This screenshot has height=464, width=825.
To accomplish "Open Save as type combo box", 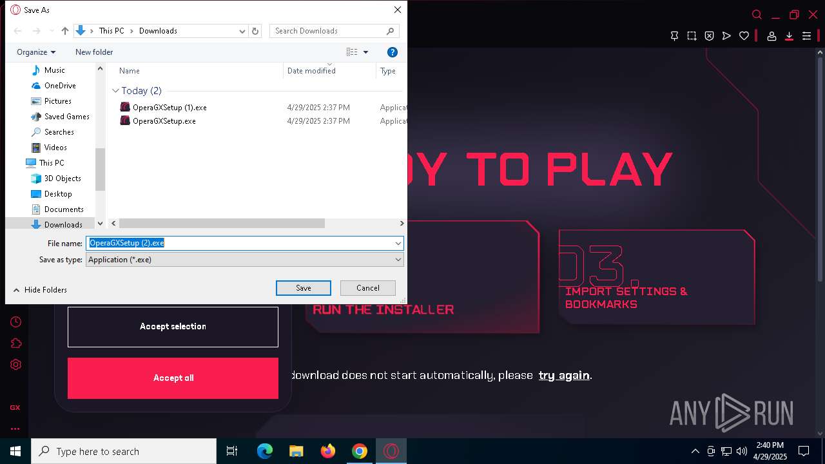I will pyautogui.click(x=244, y=260).
